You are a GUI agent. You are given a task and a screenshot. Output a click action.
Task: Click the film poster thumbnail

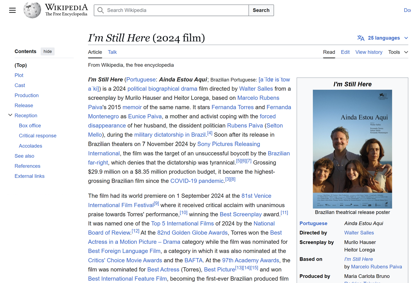point(352,149)
